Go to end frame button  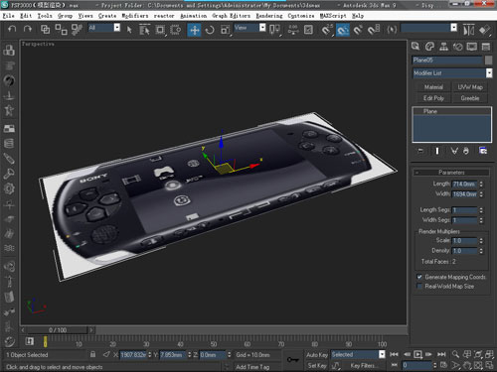pyautogui.click(x=441, y=354)
